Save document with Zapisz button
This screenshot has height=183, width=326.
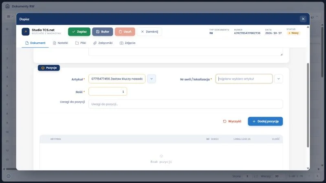(x=79, y=32)
